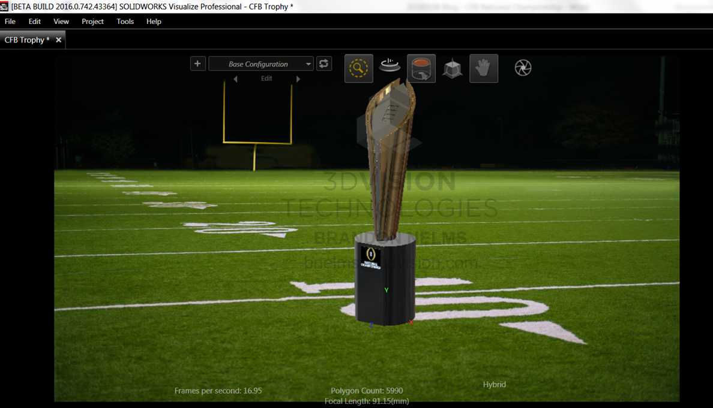Open the Project menu
Viewport: 713px width, 408px height.
(93, 22)
